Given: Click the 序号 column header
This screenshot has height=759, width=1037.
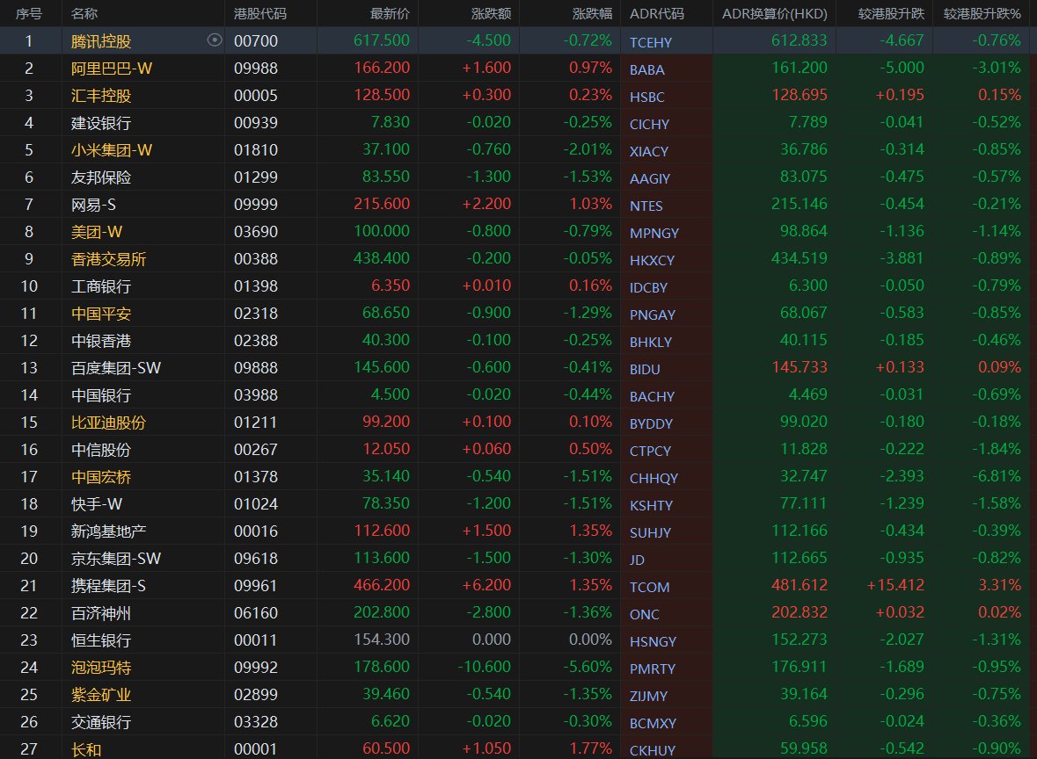Looking at the screenshot, I should coord(29,13).
